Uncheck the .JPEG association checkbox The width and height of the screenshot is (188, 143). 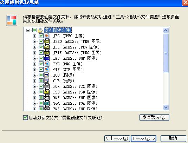41,41
